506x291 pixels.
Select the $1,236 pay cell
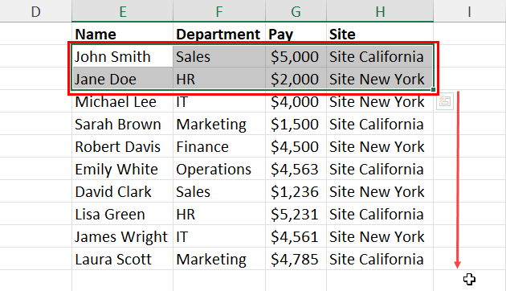tap(296, 191)
